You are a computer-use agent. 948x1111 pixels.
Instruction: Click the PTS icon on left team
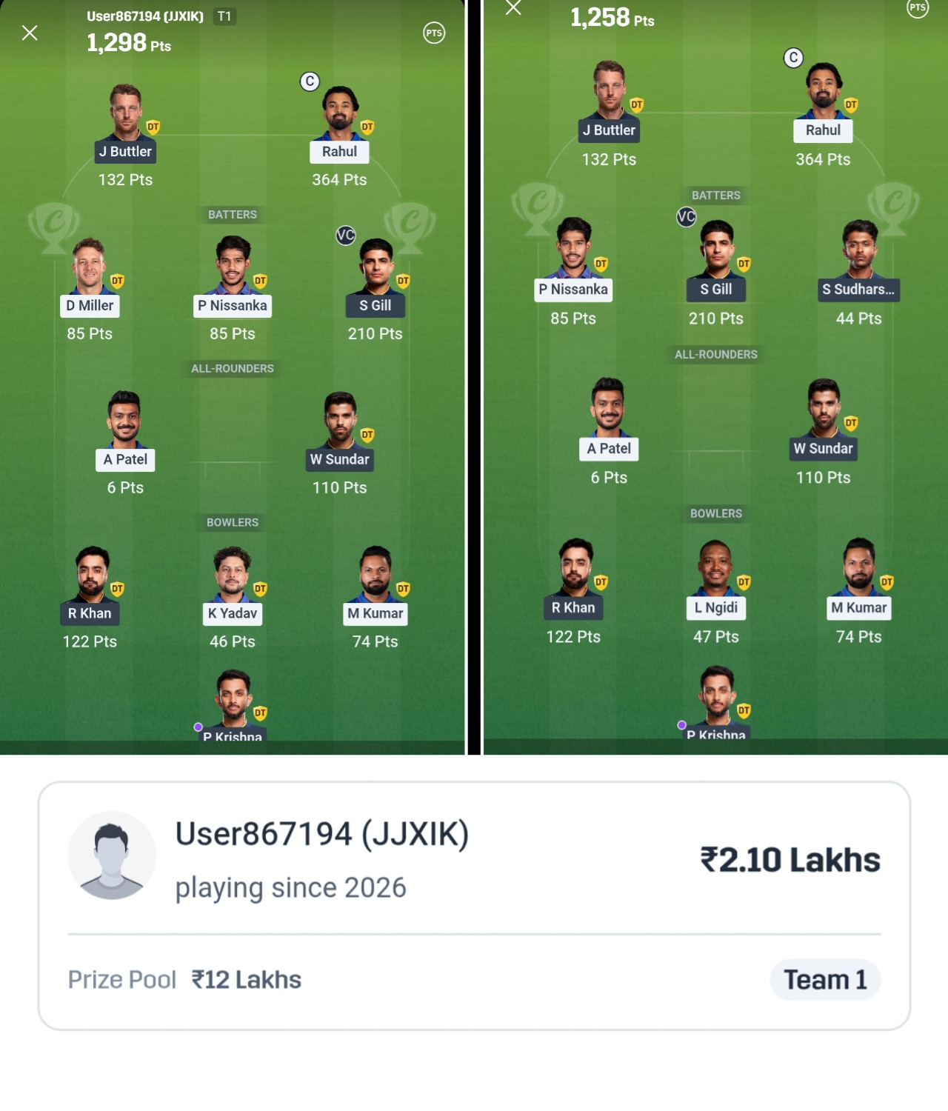point(434,33)
